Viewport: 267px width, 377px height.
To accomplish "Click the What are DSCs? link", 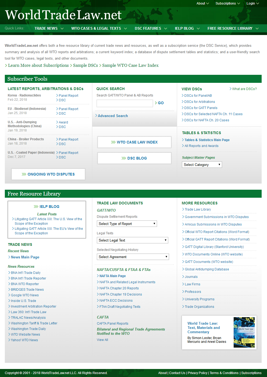I will 244,89.
